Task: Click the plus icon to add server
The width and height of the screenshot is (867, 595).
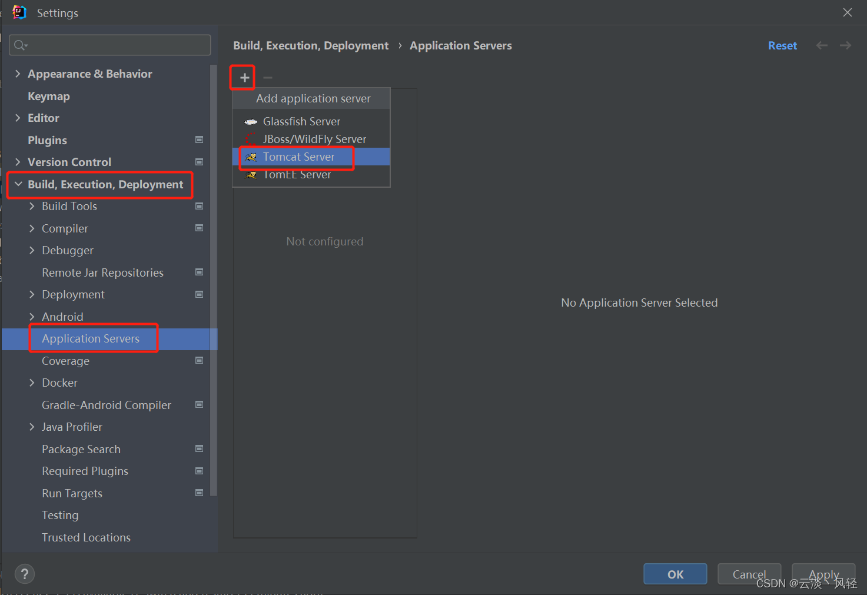Action: pos(244,78)
